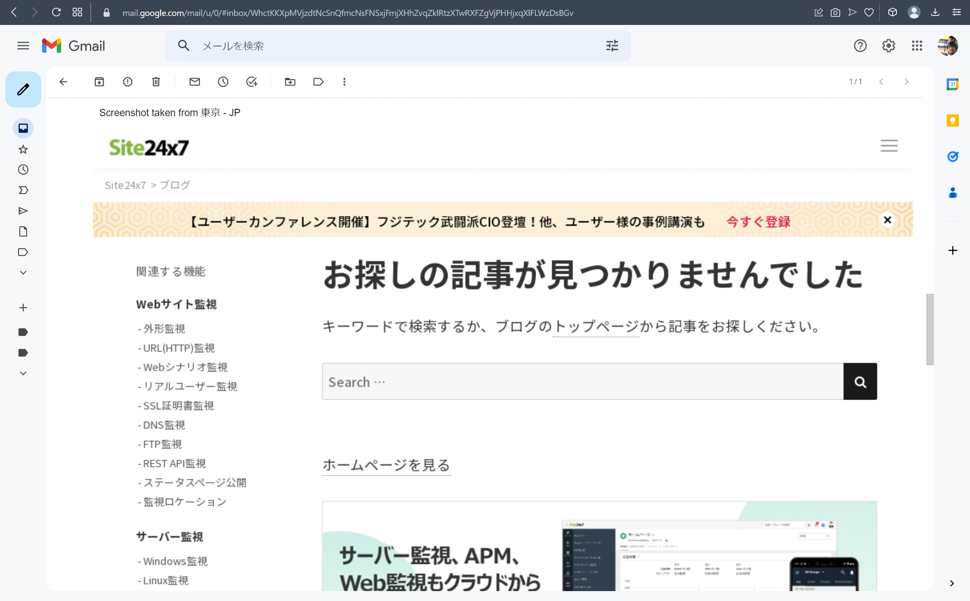
Task: Open Google account profile picture
Action: [x=948, y=46]
